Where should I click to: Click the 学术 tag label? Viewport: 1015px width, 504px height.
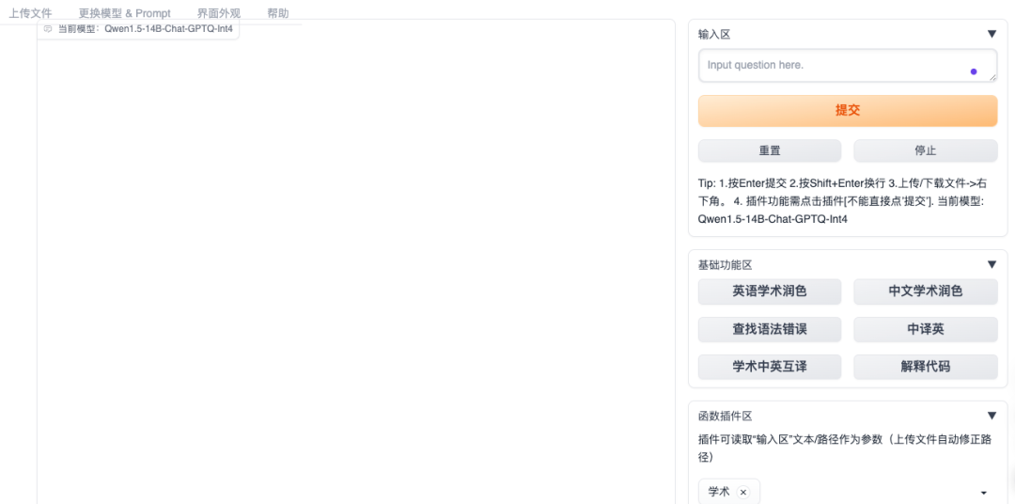[x=719, y=493]
